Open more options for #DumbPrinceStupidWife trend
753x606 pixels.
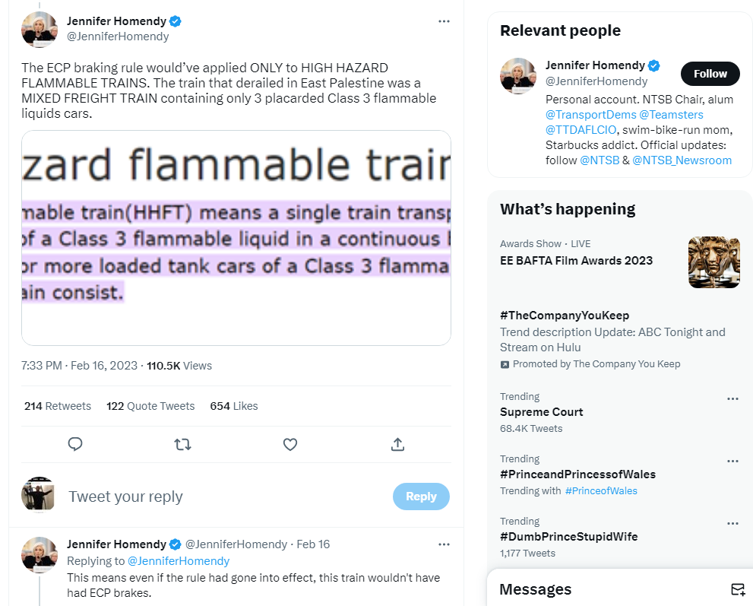coord(732,523)
